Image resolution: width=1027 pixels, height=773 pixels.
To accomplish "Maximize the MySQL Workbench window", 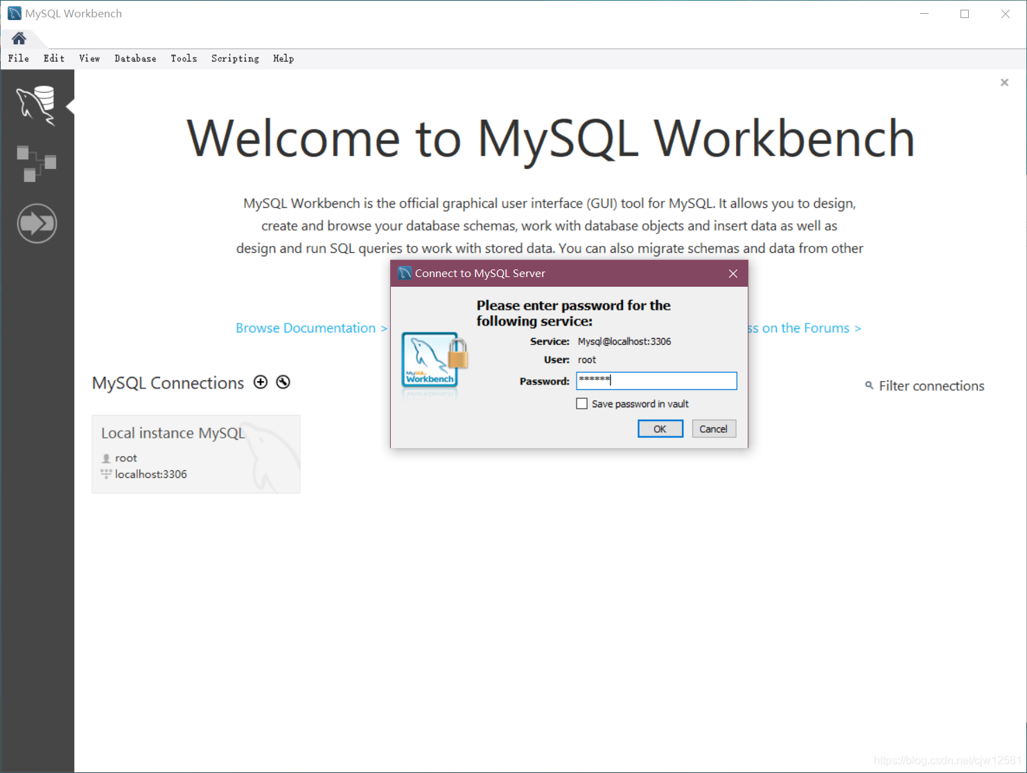I will [965, 14].
